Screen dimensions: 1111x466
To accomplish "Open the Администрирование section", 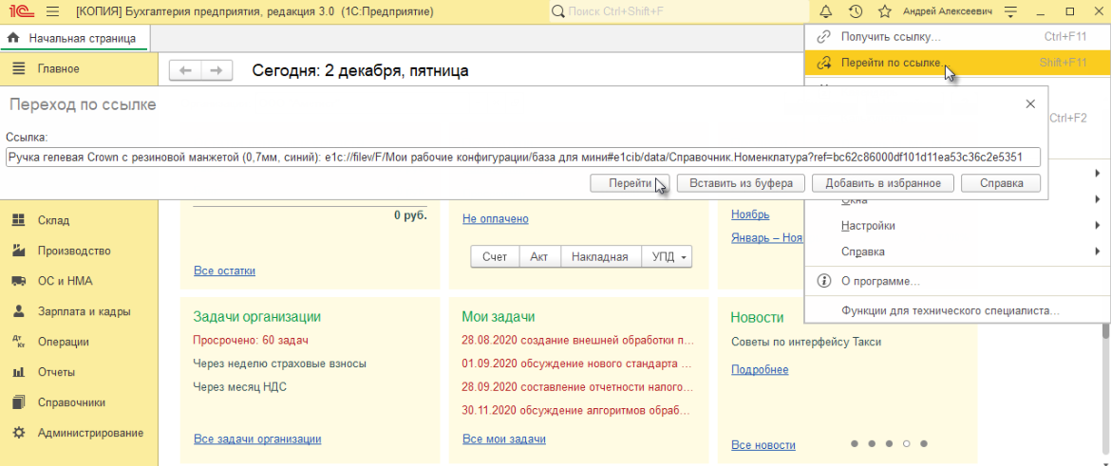I will click(x=90, y=433).
